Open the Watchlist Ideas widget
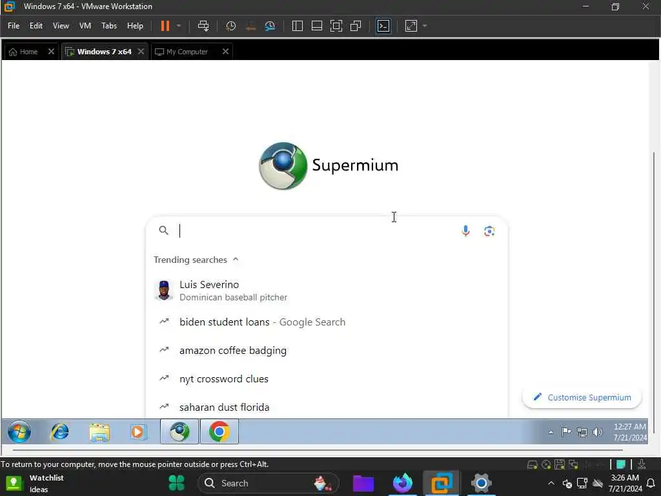The height and width of the screenshot is (496, 661). [35, 483]
